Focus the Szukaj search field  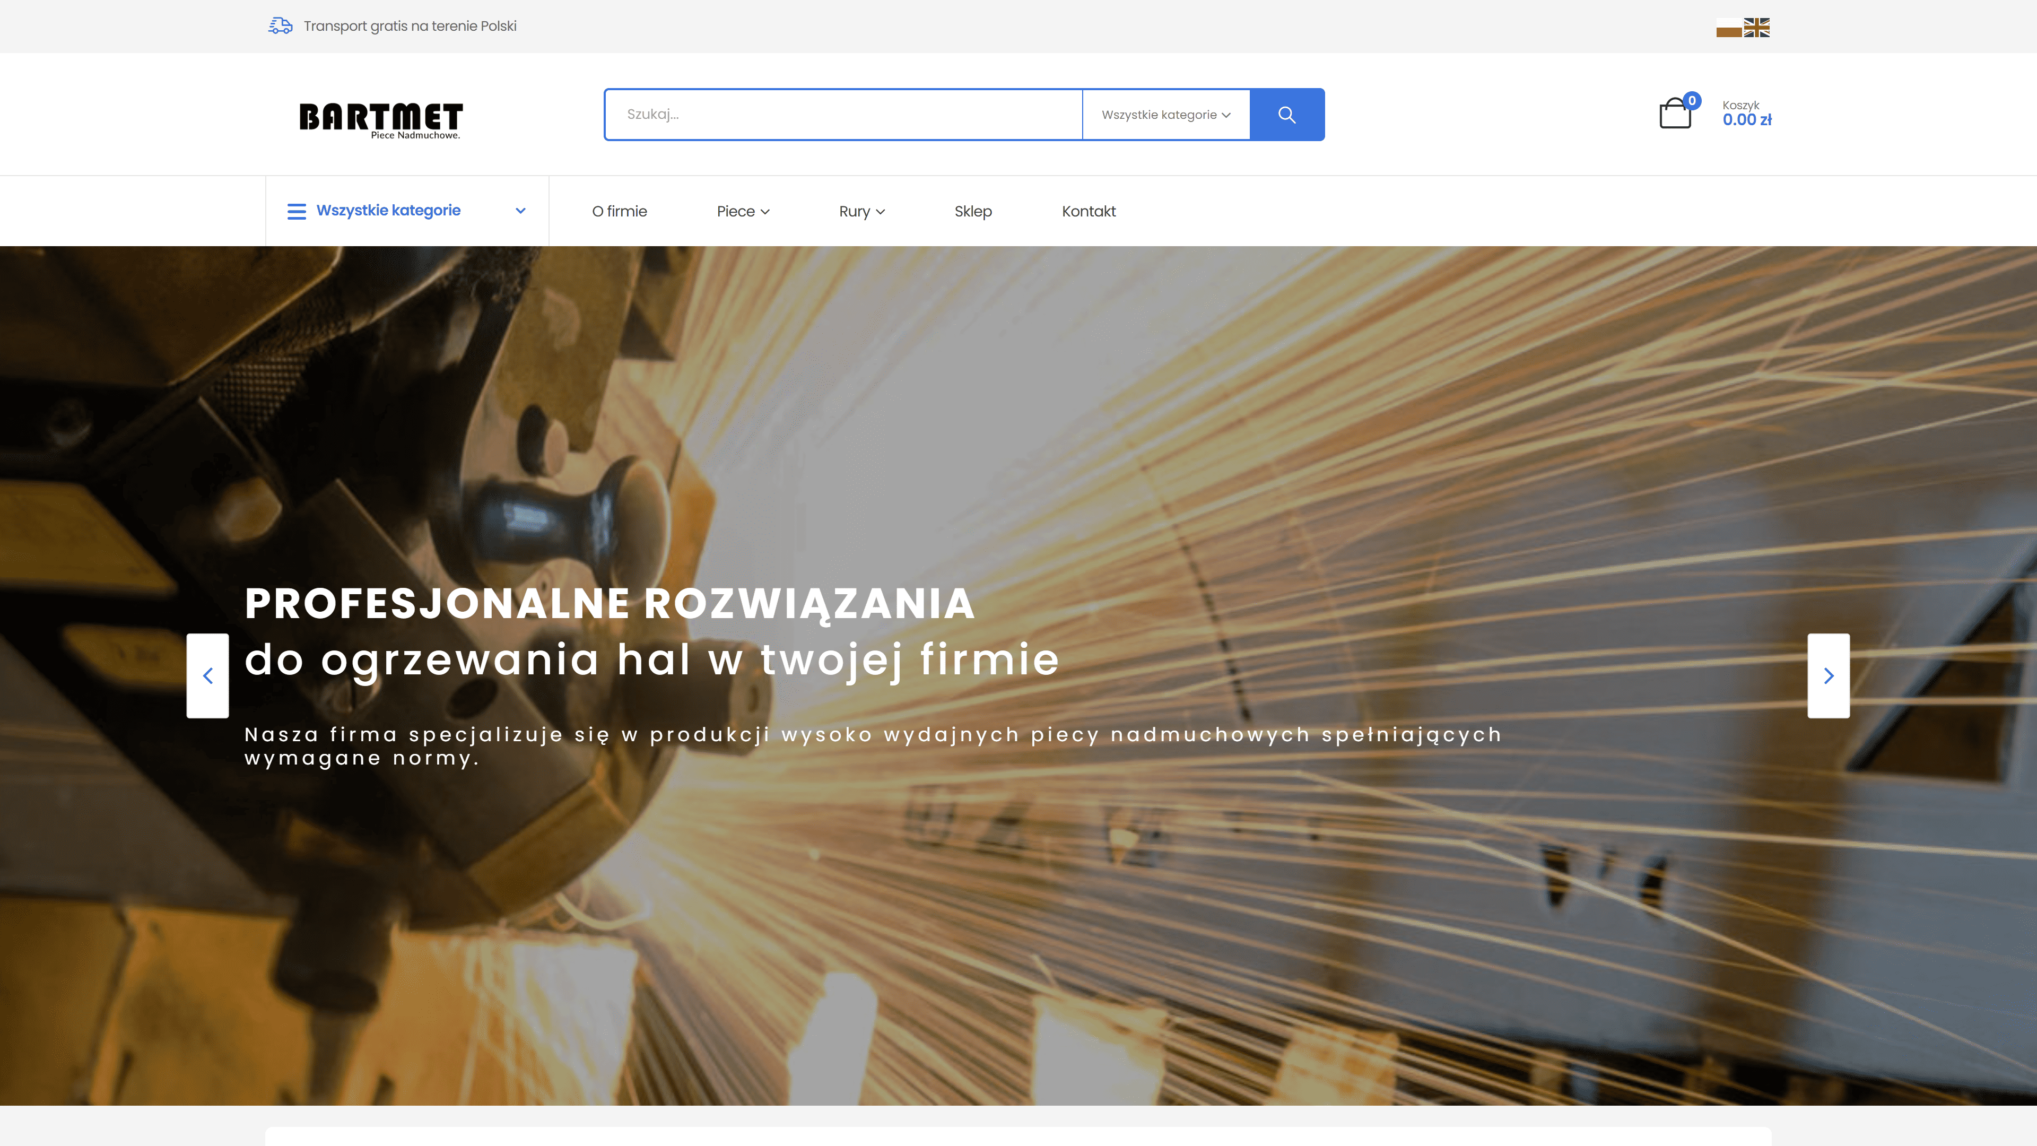843,115
